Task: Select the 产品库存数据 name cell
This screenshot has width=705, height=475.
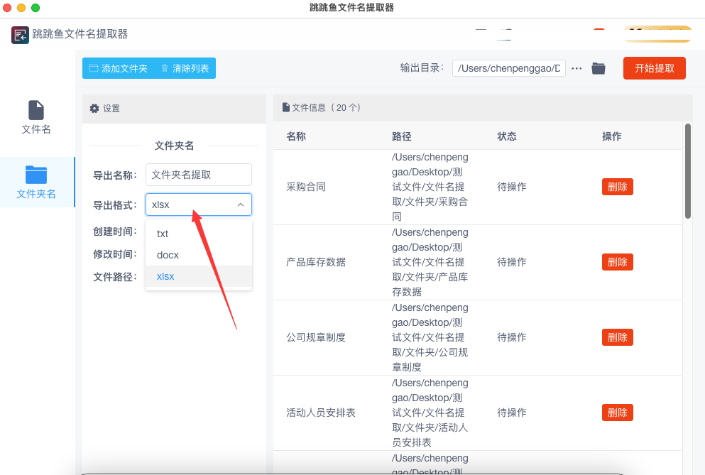Action: click(316, 262)
